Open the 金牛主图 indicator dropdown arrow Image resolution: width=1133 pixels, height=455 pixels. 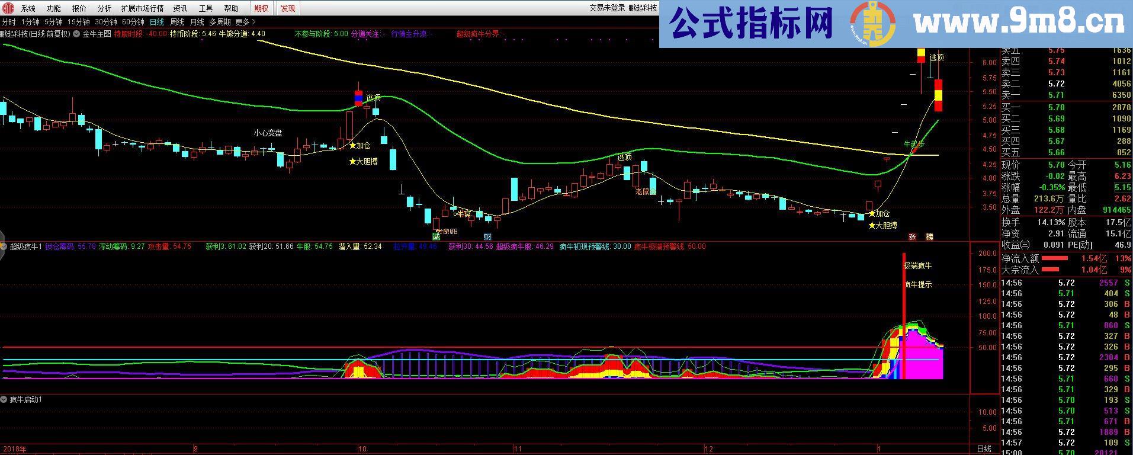77,34
